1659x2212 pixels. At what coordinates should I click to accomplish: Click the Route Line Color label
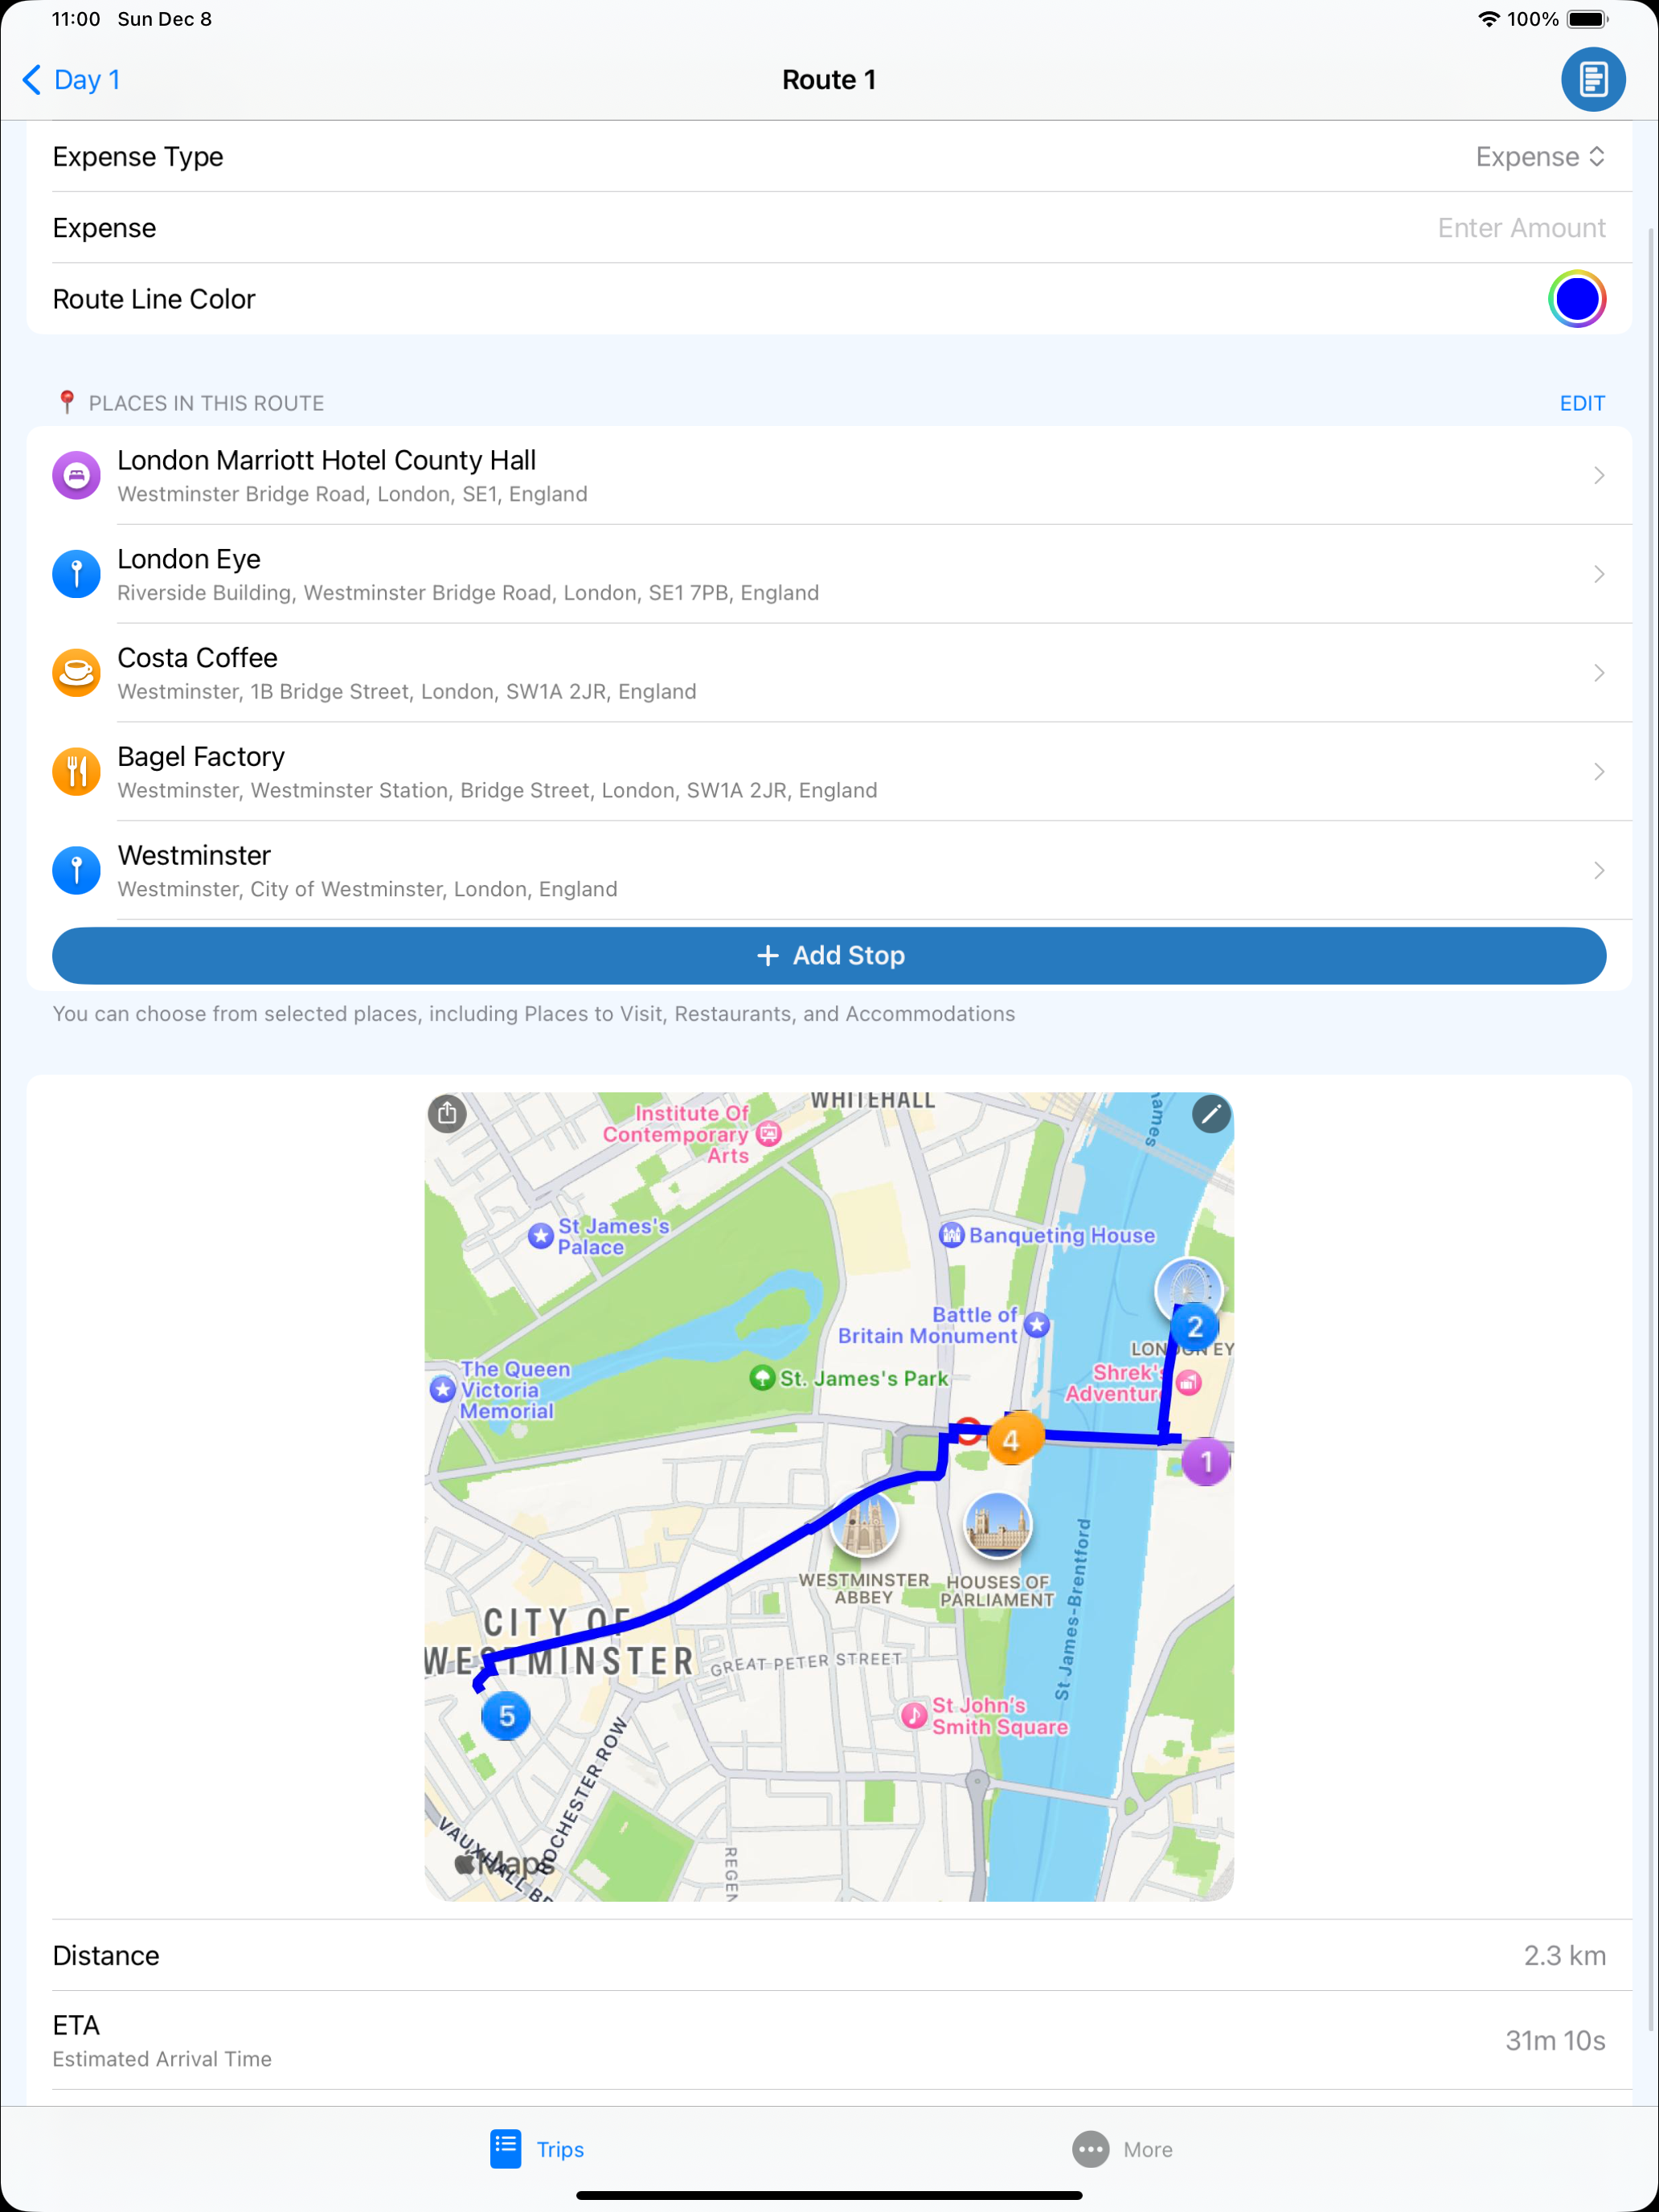click(154, 299)
